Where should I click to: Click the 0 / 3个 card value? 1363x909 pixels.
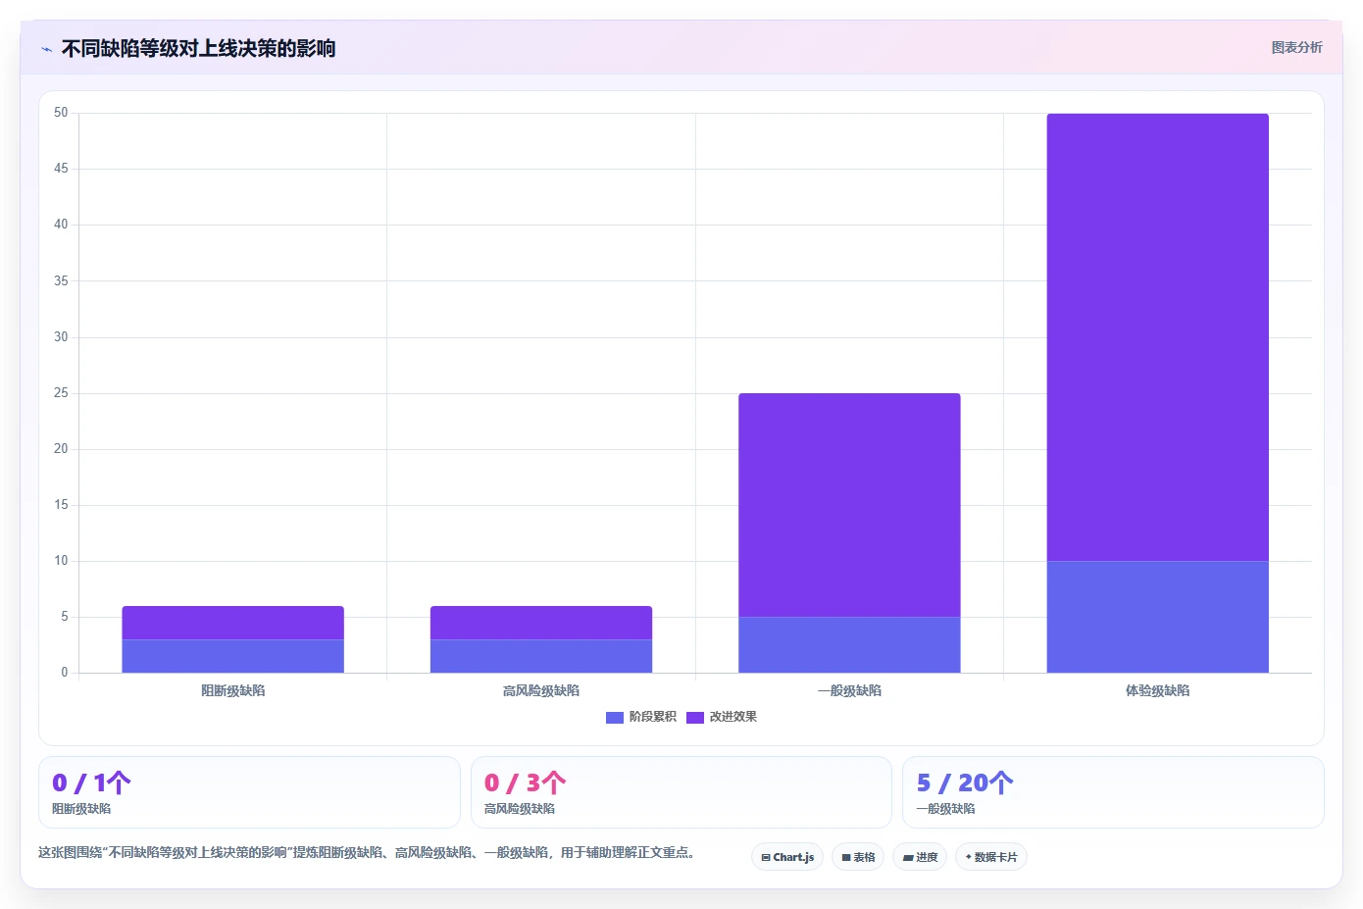pyautogui.click(x=525, y=783)
